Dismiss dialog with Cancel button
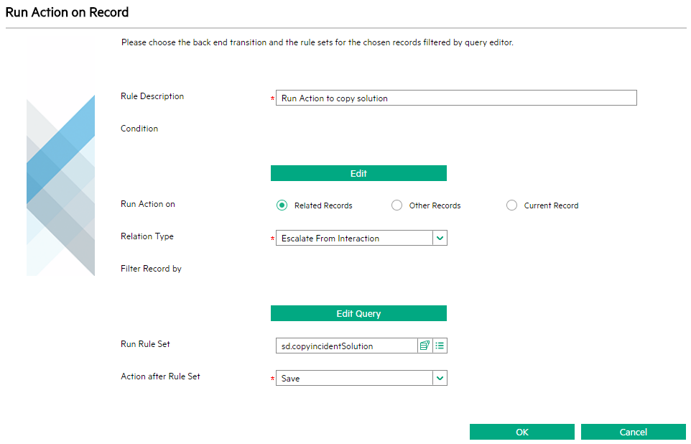This screenshot has width=691, height=444. click(x=634, y=432)
